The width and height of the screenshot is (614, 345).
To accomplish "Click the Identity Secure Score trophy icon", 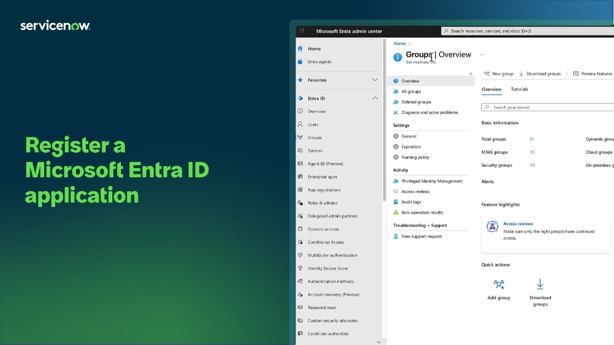I will click(300, 268).
